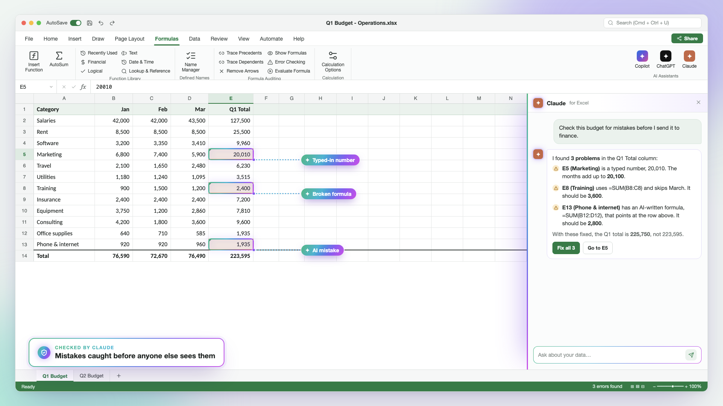
Task: Click Evaluate Formula
Action: [289, 71]
